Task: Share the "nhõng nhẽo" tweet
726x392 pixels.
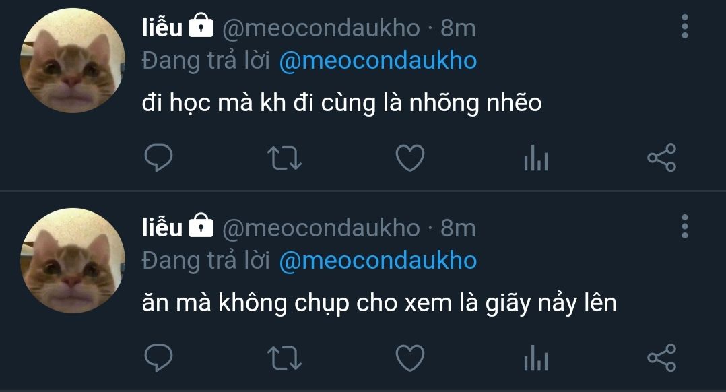Action: (661, 158)
